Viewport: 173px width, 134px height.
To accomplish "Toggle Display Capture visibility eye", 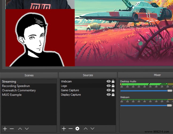I will coord(109,95).
